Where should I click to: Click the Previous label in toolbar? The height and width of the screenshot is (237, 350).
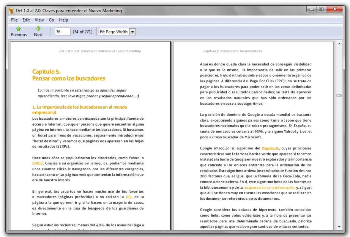coord(19,35)
